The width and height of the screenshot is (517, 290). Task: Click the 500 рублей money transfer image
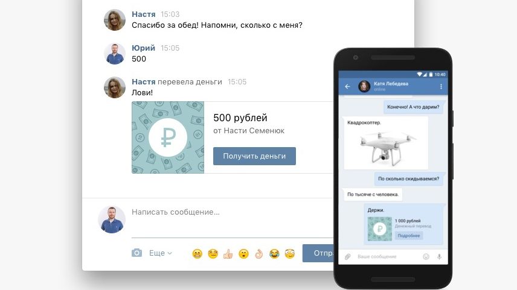coord(168,137)
